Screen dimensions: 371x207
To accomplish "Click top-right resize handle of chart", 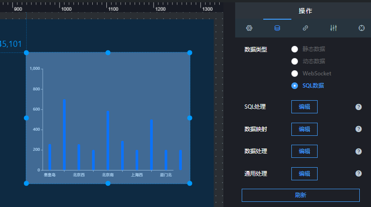I will point(190,53).
